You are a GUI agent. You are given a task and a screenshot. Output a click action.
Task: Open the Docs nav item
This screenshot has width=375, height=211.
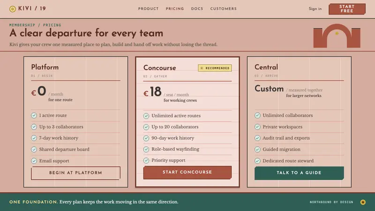point(197,9)
